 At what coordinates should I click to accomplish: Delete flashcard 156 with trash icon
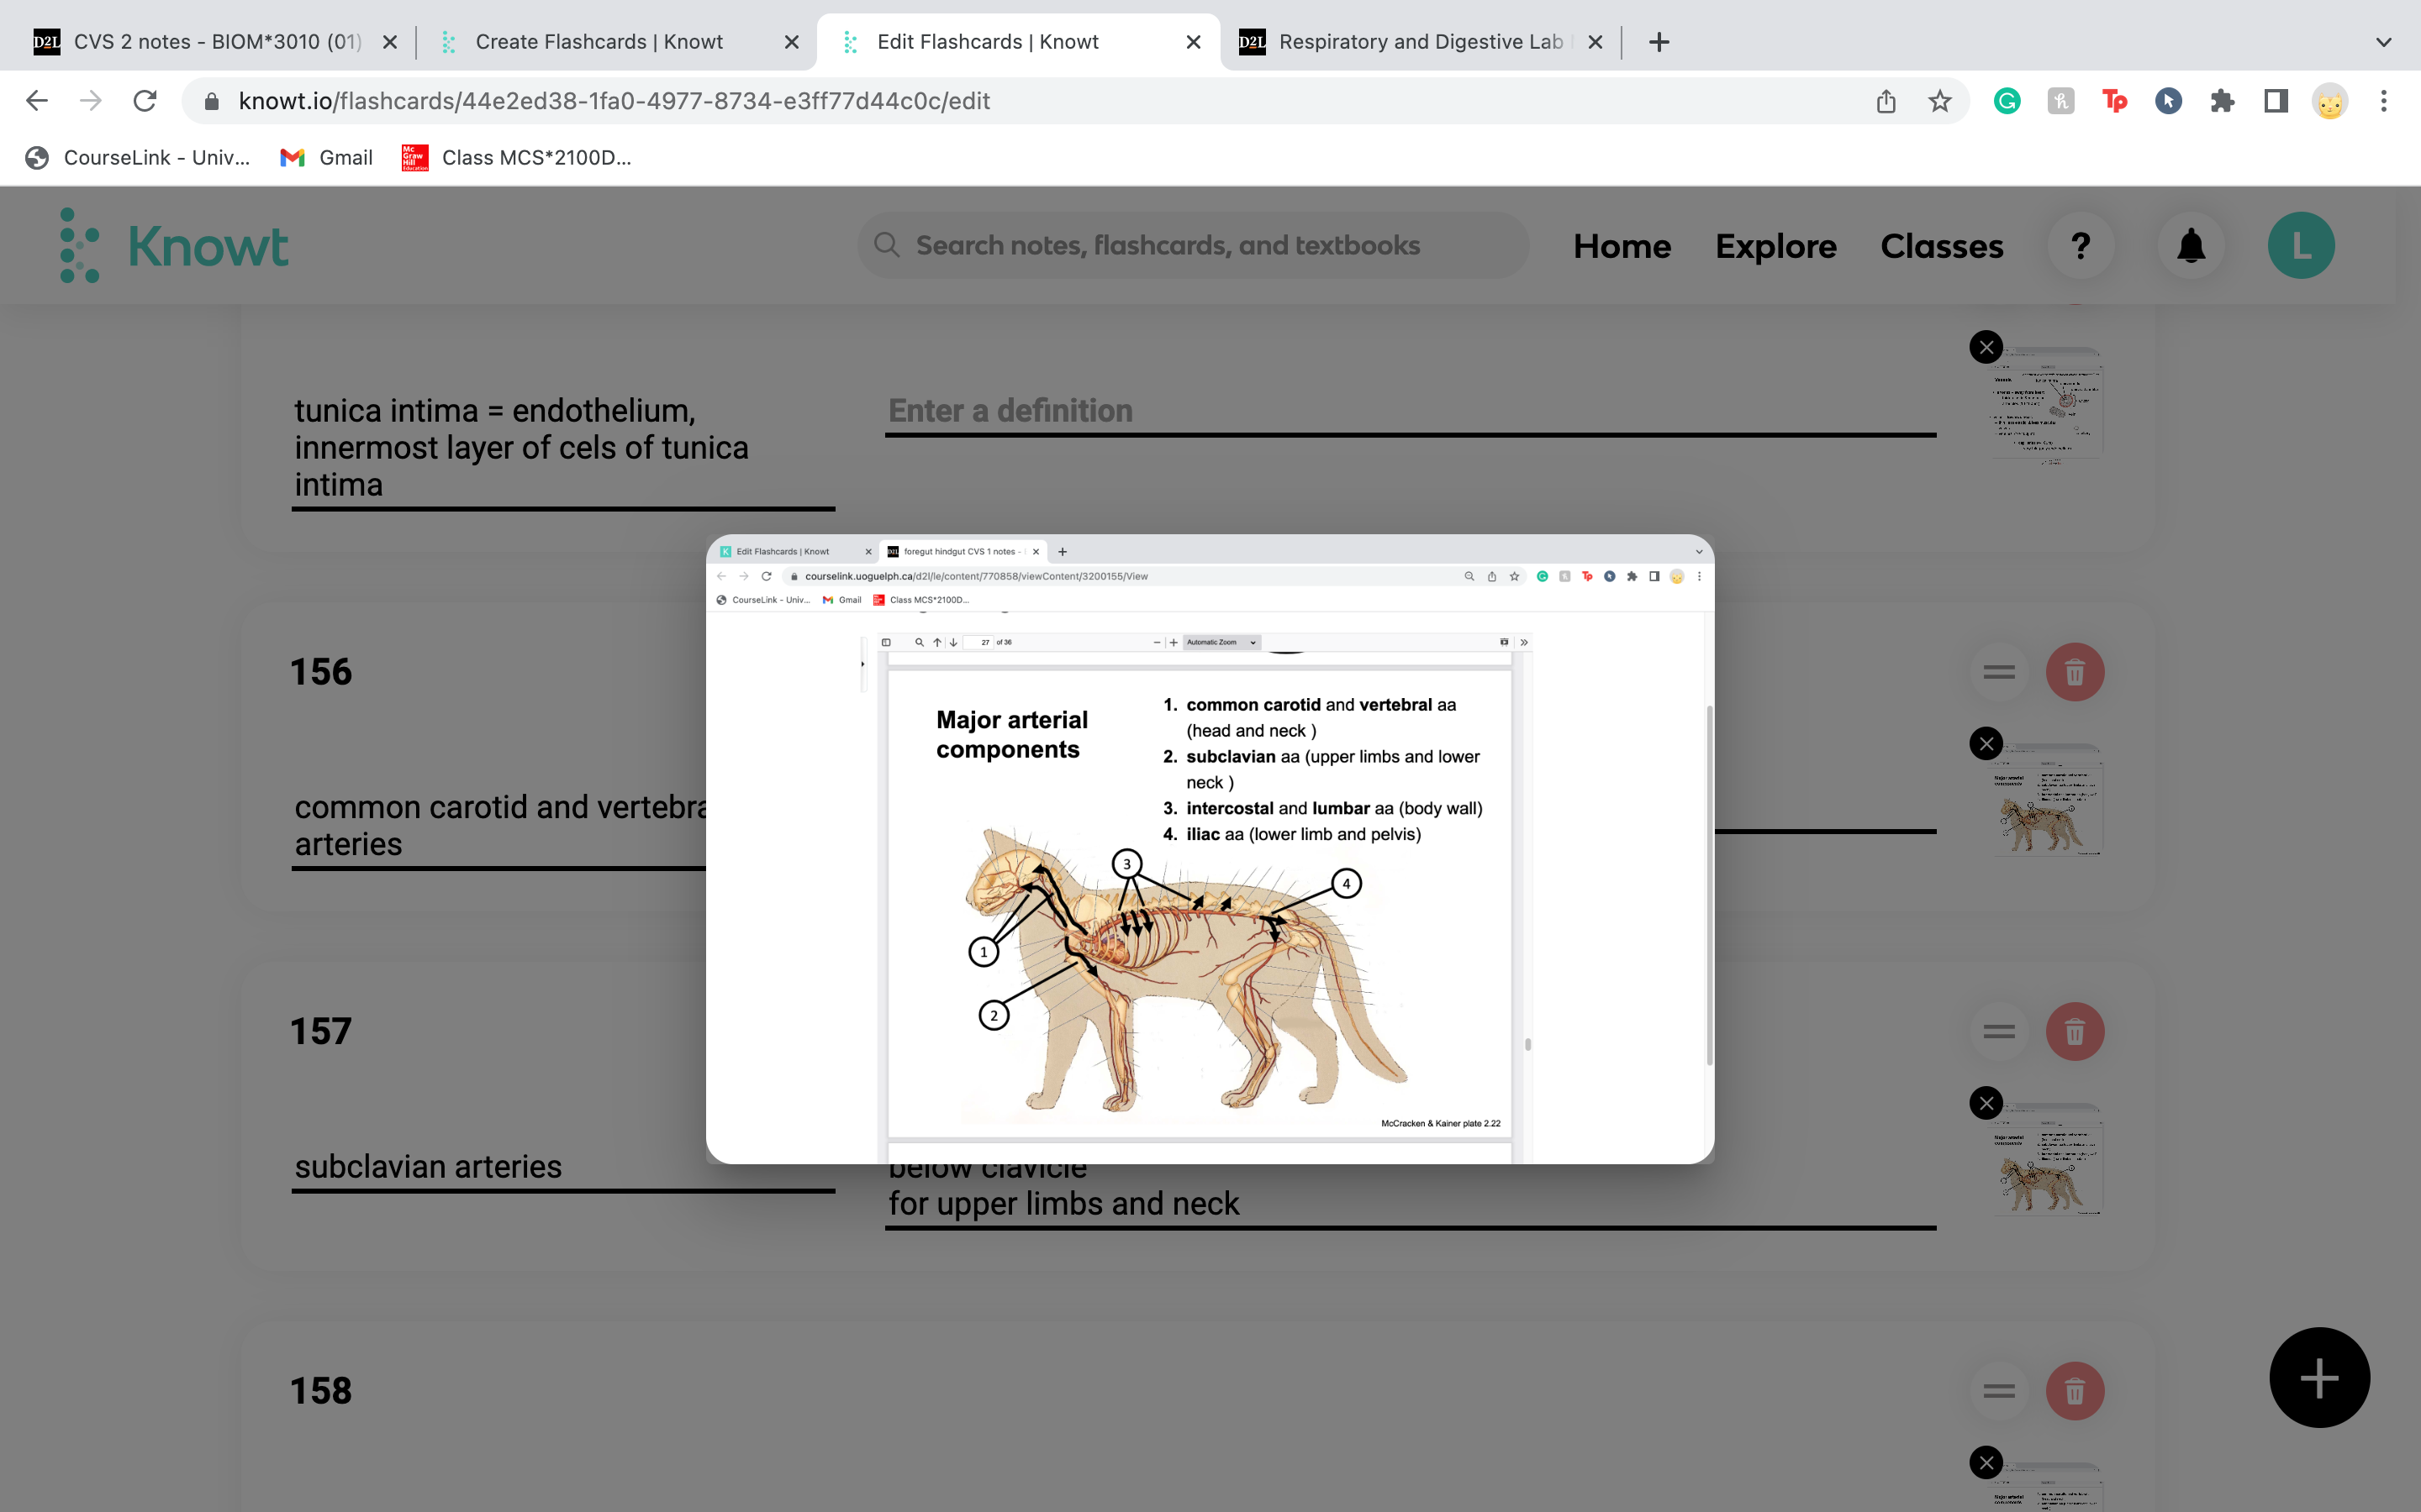tap(2075, 672)
